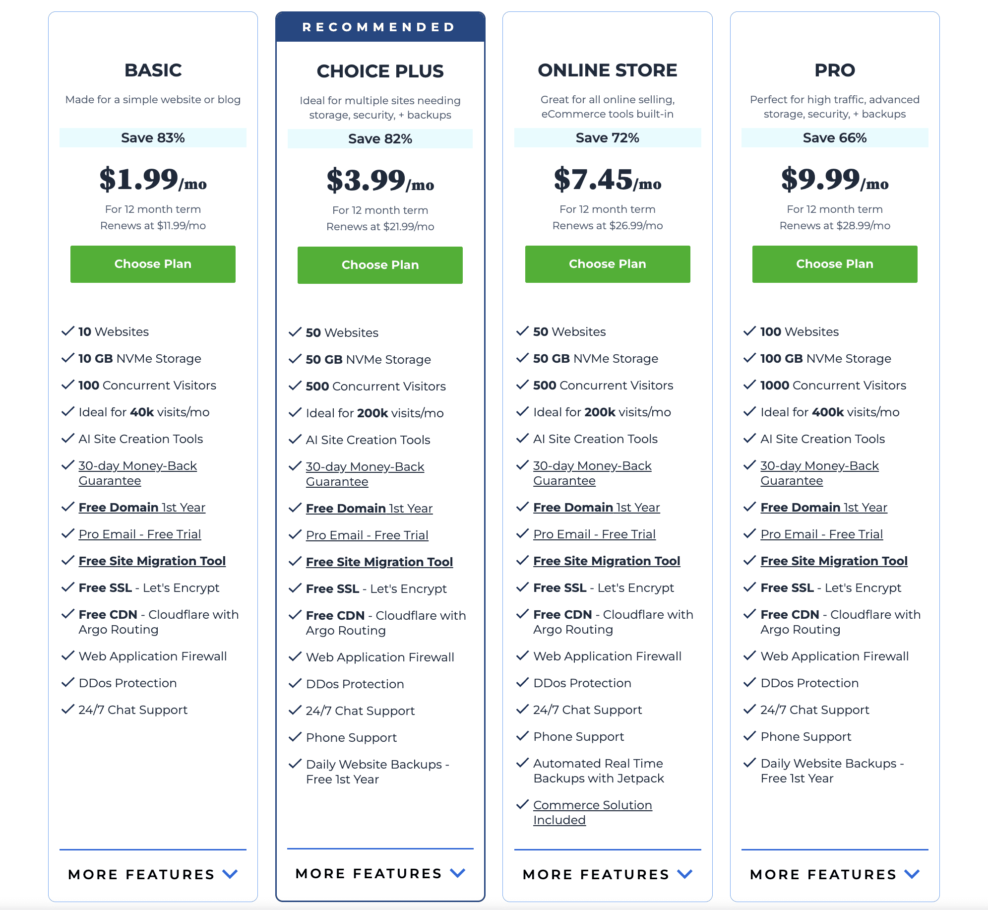Viewport: 988px width, 910px height.
Task: Choose the Online Store plan button
Action: click(x=607, y=264)
